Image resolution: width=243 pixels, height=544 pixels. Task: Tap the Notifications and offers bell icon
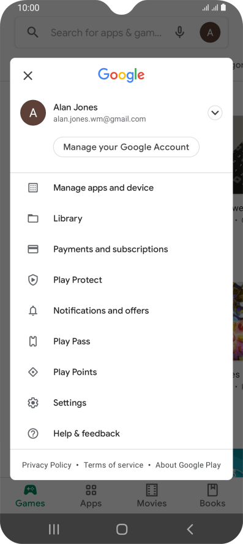coord(33,311)
